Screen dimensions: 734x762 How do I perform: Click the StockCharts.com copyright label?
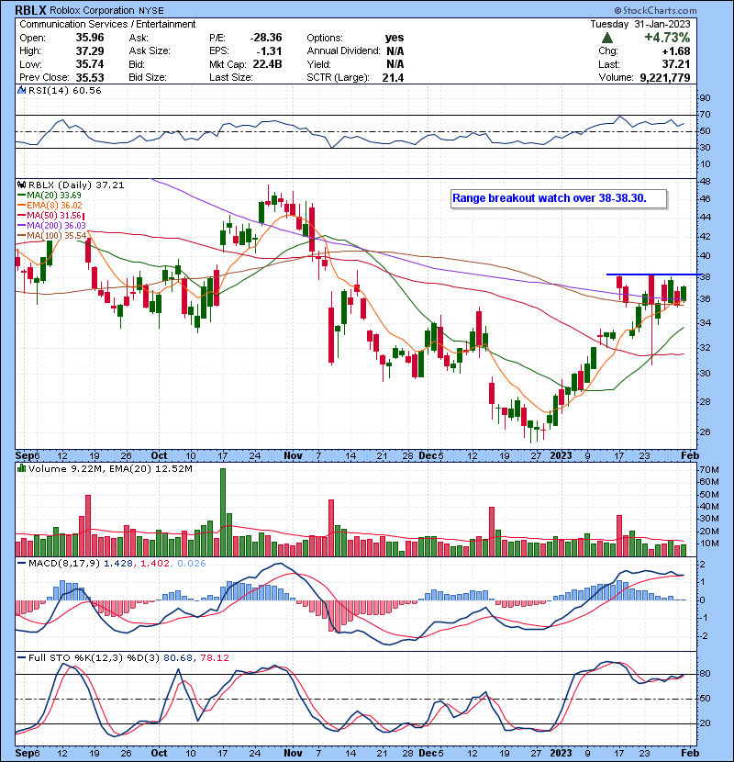click(655, 10)
